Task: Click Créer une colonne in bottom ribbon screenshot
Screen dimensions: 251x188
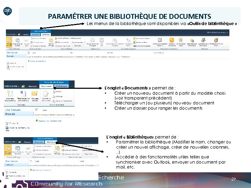Action: point(69,150)
